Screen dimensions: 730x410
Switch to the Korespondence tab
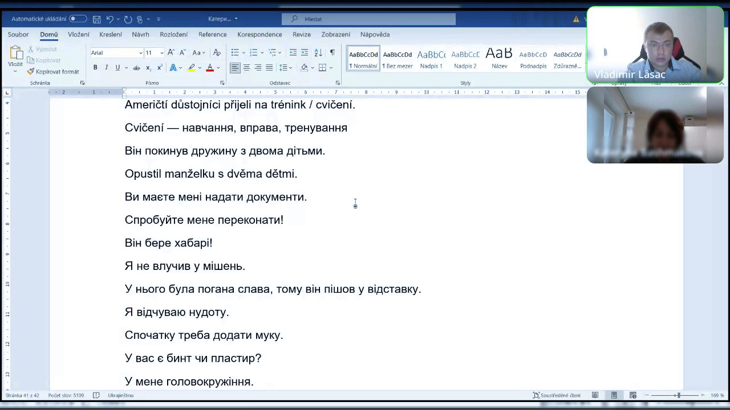pos(259,34)
